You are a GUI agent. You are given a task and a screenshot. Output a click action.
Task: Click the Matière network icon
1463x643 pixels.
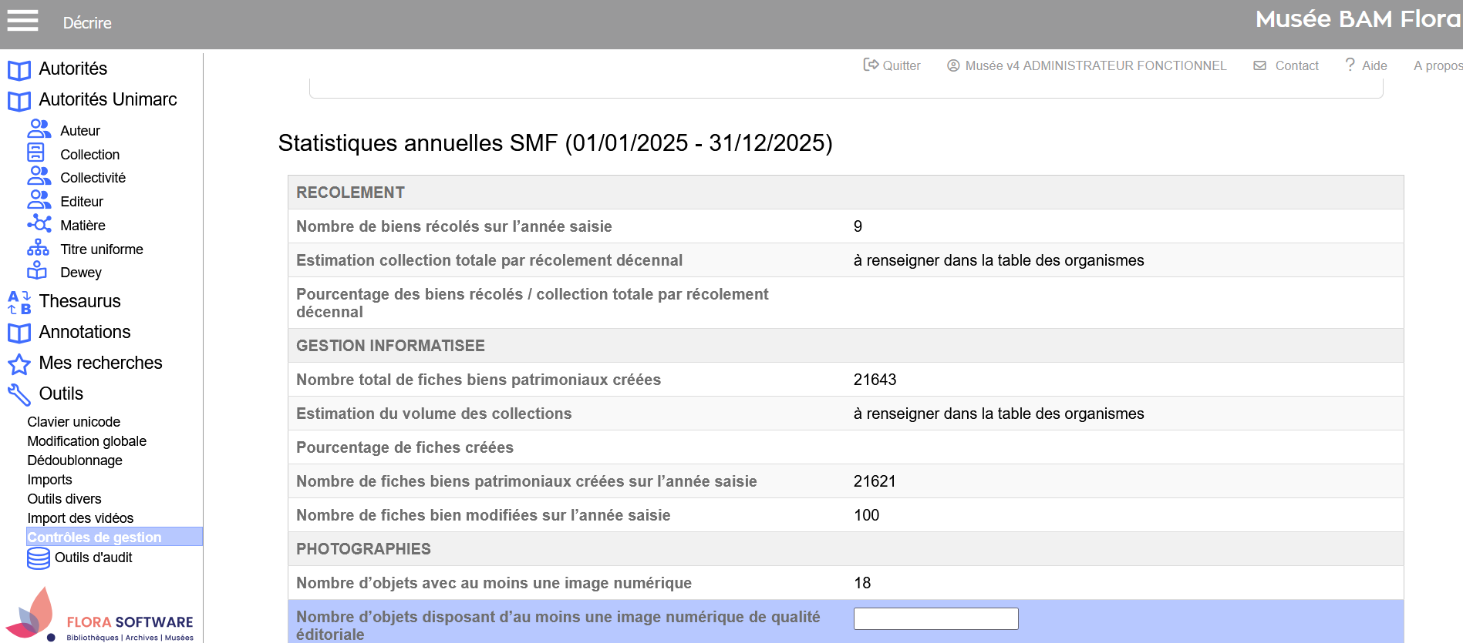pos(39,224)
